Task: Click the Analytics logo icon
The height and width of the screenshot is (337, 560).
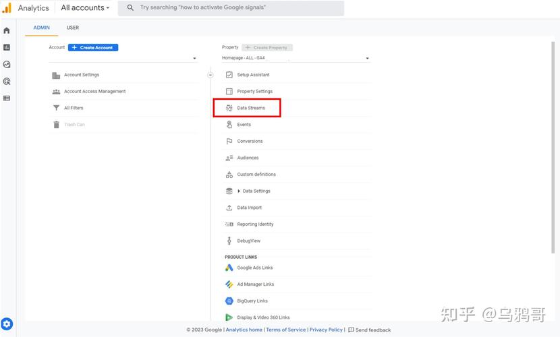Action: pos(7,7)
